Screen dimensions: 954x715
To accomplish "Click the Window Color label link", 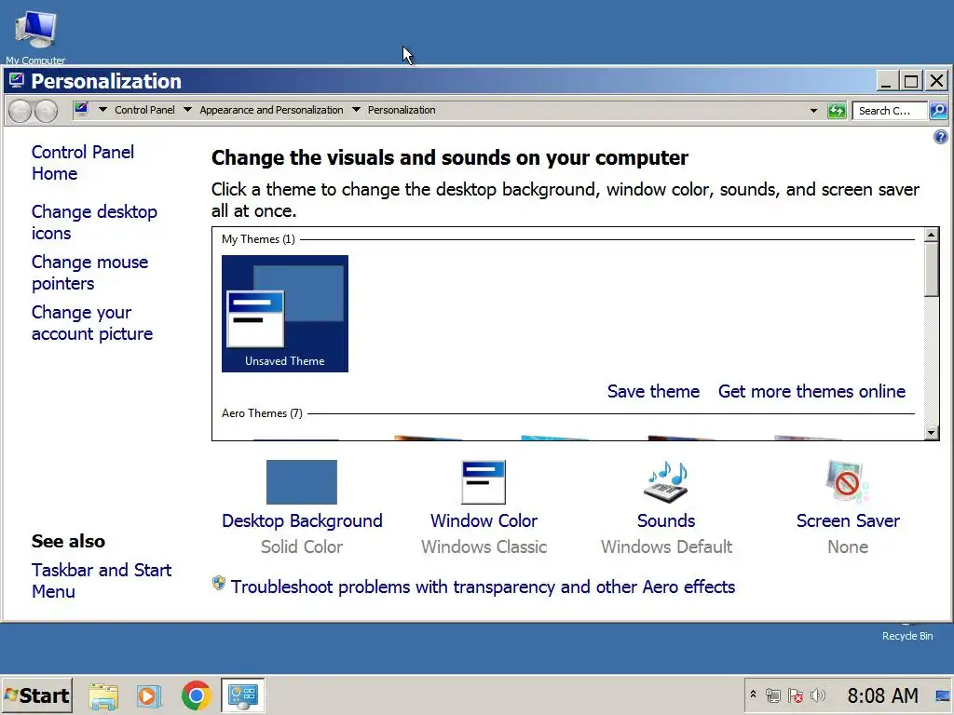I will (x=484, y=520).
